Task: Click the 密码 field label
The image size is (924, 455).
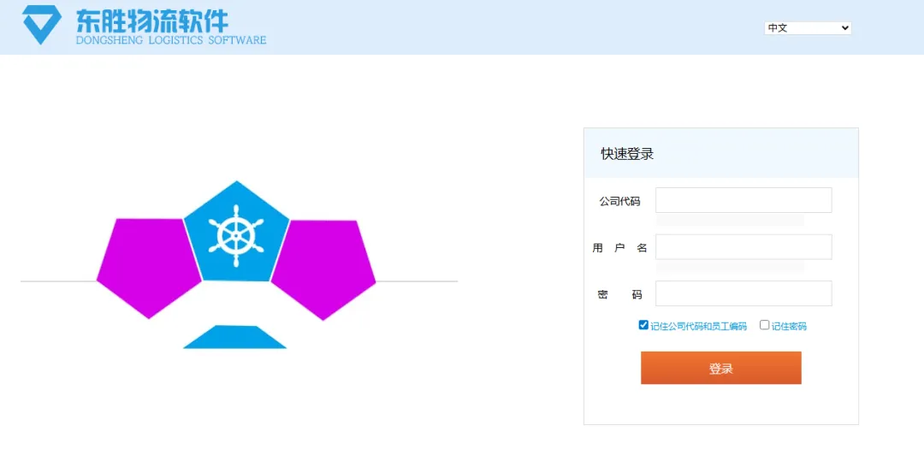Action: point(619,295)
